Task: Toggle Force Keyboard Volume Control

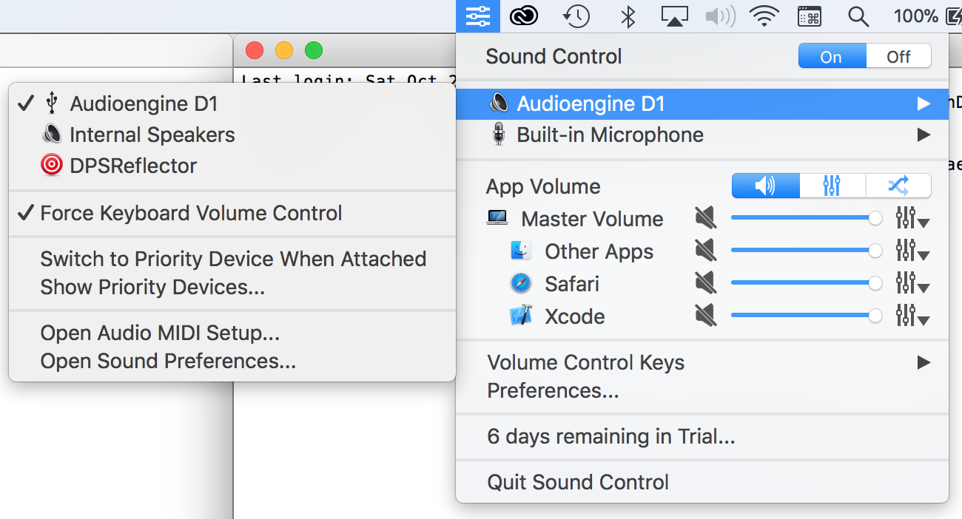Action: [x=191, y=214]
